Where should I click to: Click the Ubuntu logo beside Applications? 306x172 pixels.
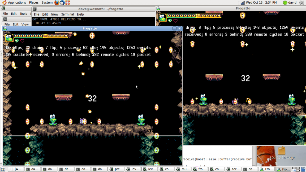point(4,2)
